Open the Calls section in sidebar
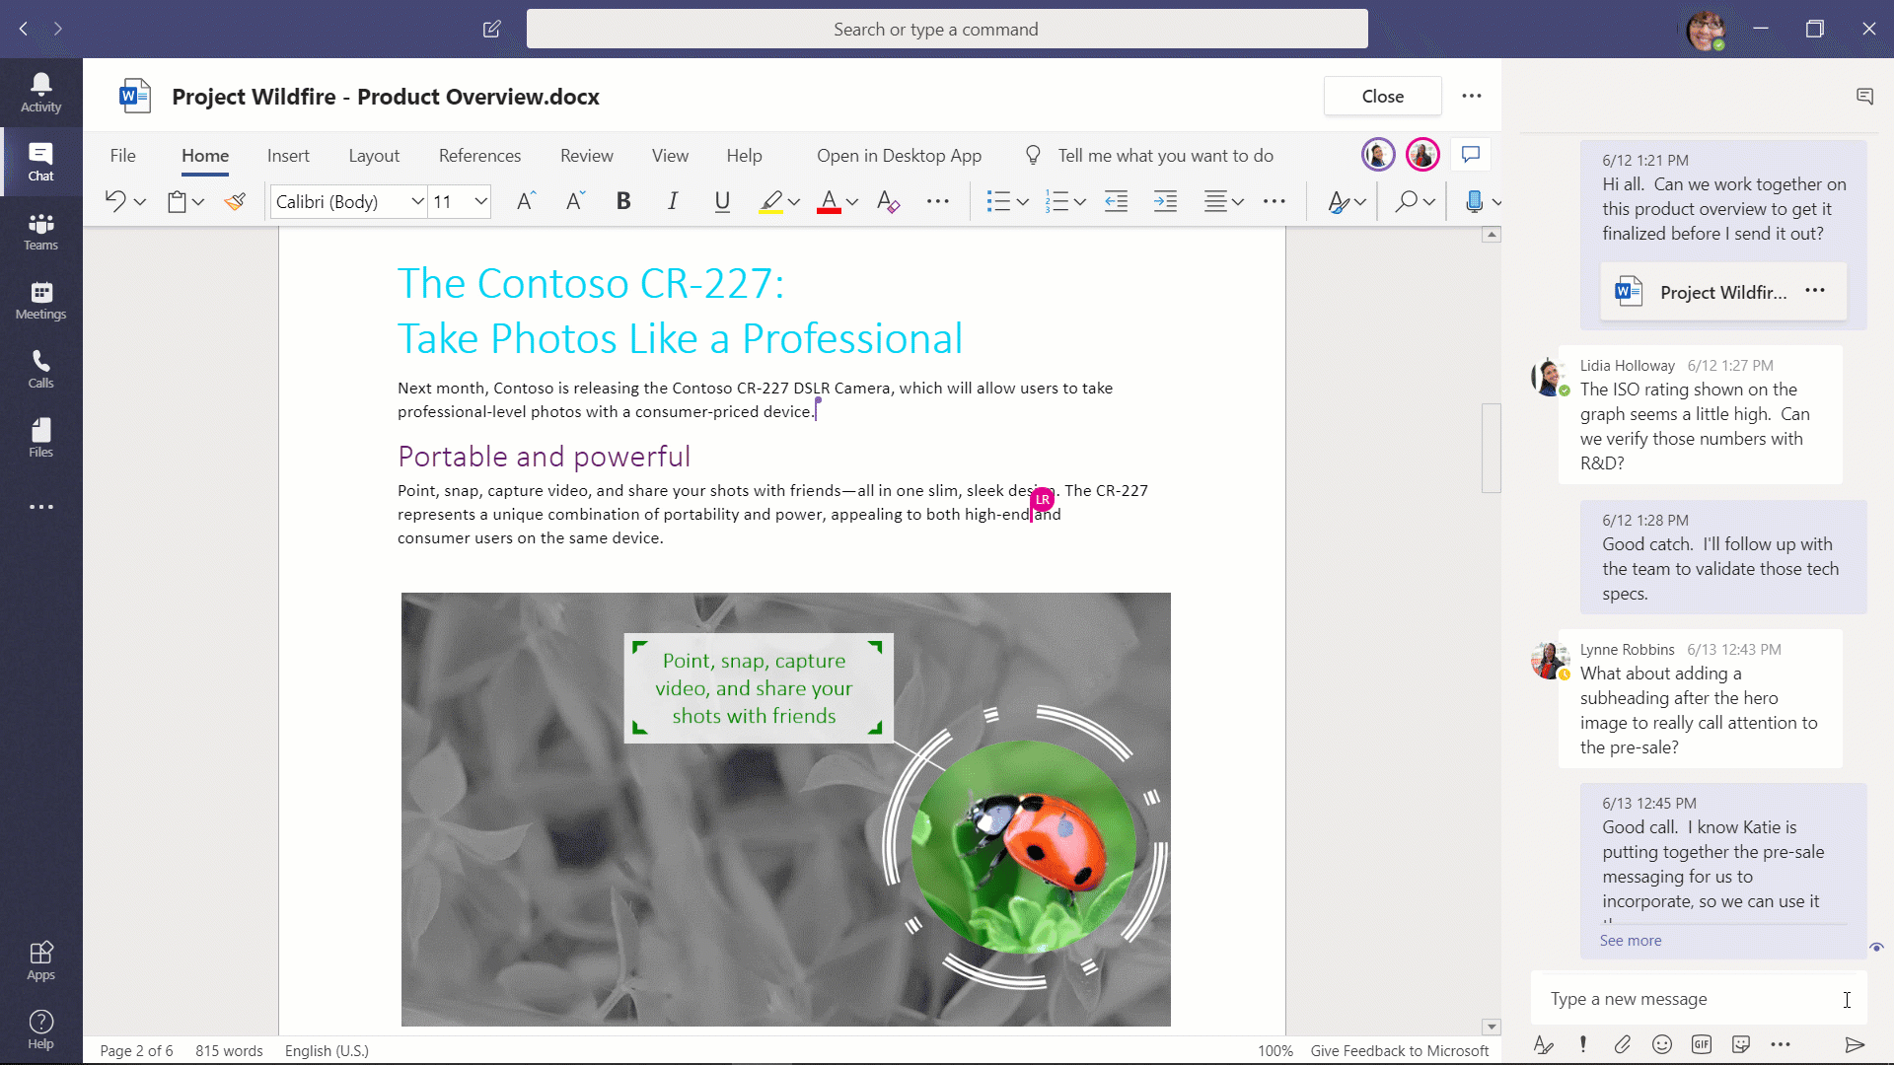Screen dimensions: 1894x1065 [x=40, y=369]
